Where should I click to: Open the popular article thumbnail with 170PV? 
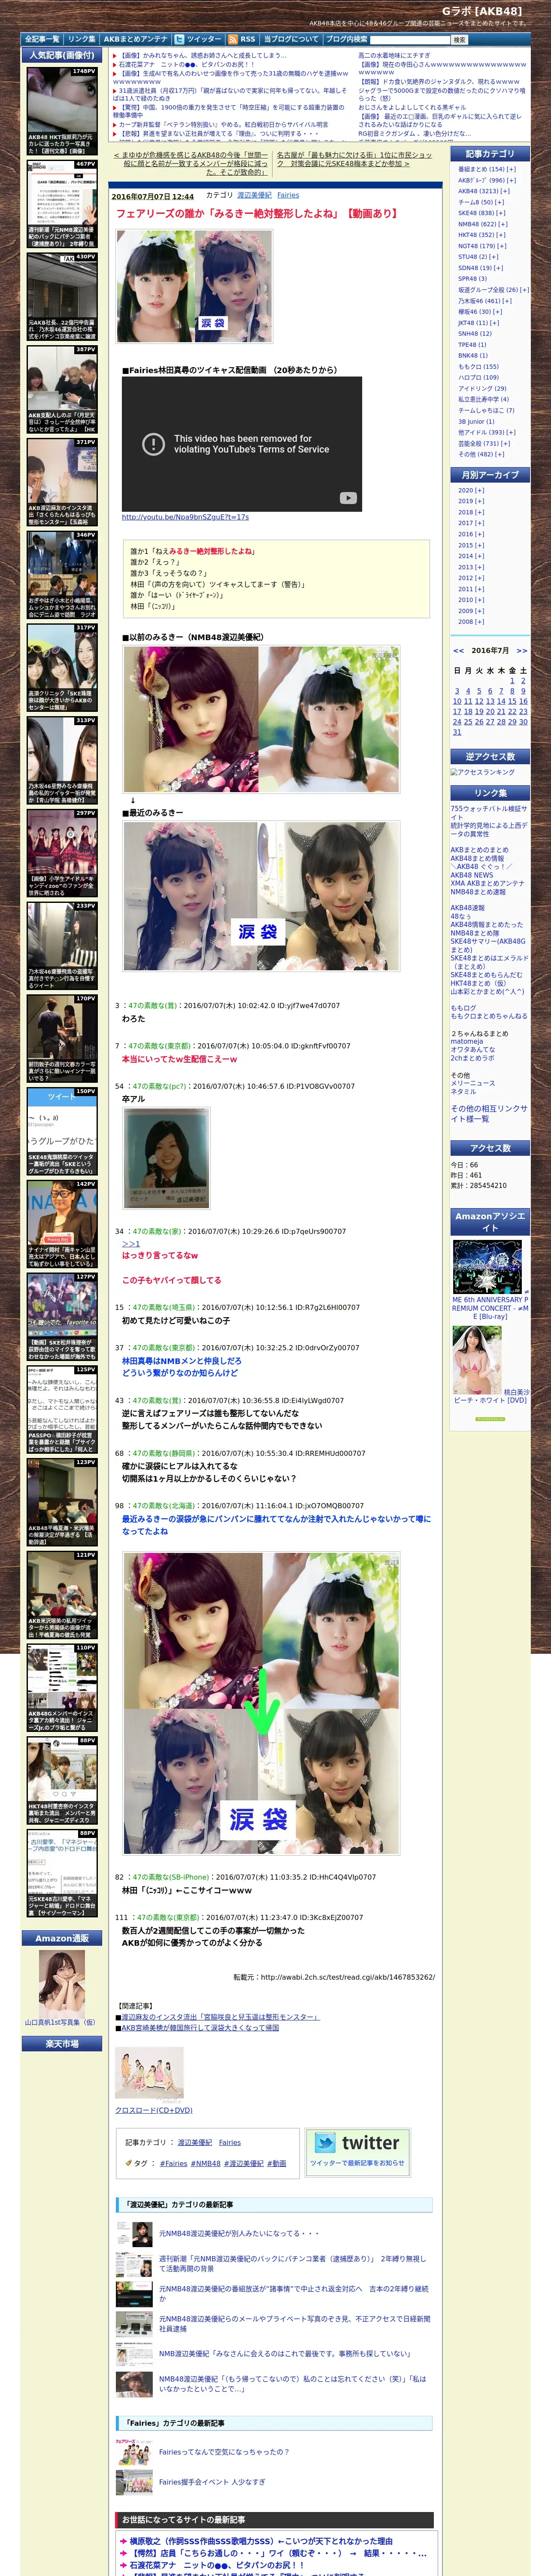(x=62, y=1039)
